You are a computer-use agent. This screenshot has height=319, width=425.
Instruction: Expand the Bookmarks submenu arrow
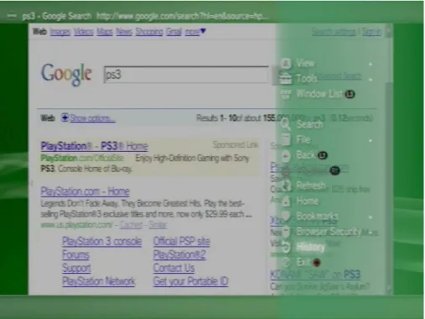point(371,217)
